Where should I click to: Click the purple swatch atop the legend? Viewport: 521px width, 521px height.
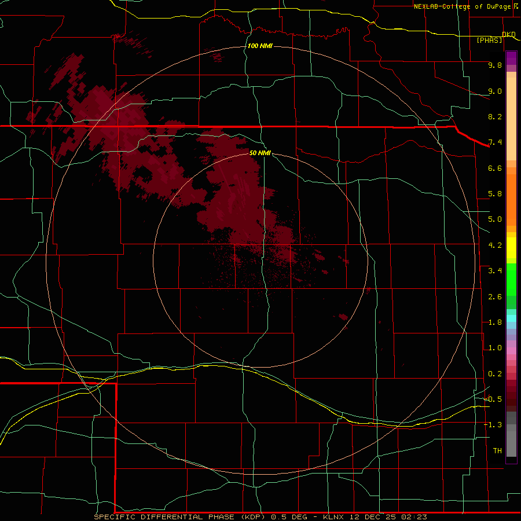(511, 58)
